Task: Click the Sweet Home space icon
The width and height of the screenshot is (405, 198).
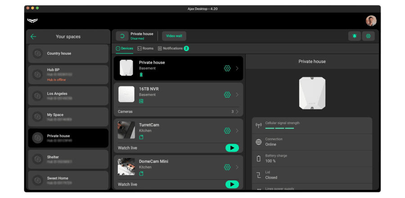Action: [x=38, y=180]
